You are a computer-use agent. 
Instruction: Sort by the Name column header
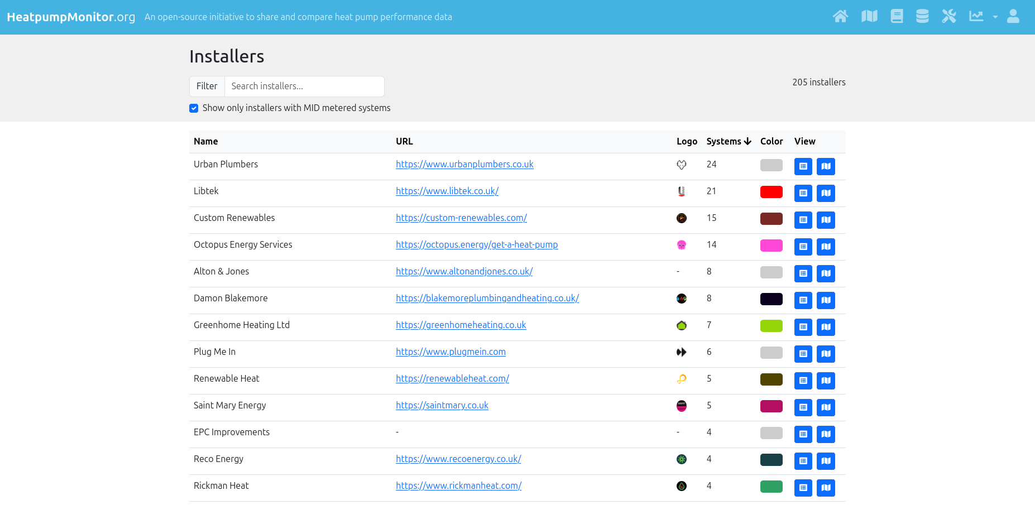click(206, 142)
